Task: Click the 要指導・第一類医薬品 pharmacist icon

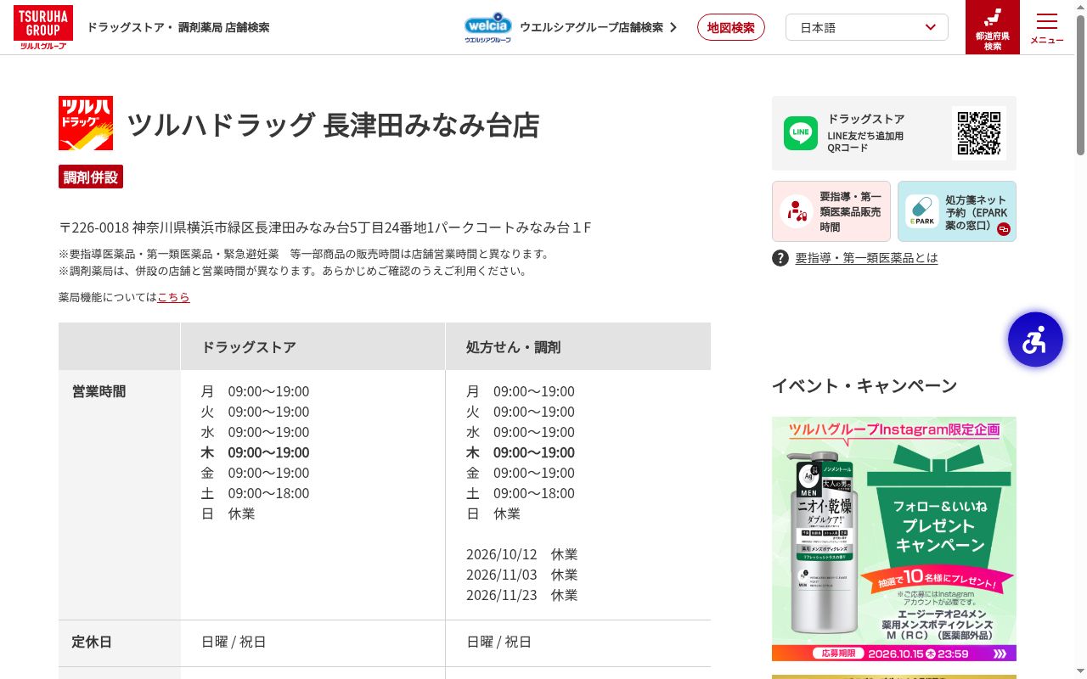Action: 797,211
